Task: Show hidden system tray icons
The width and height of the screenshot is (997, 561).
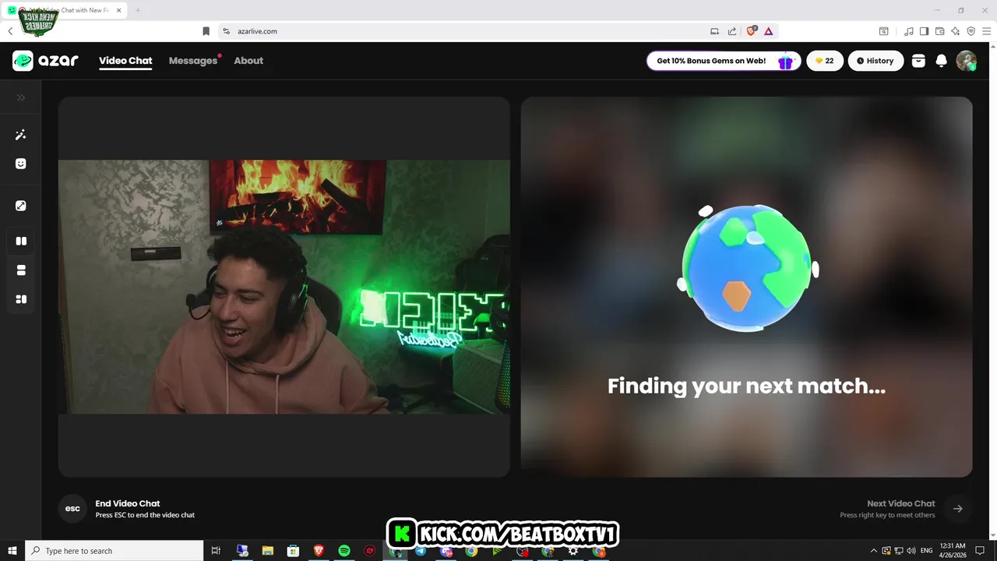Action: tap(873, 551)
